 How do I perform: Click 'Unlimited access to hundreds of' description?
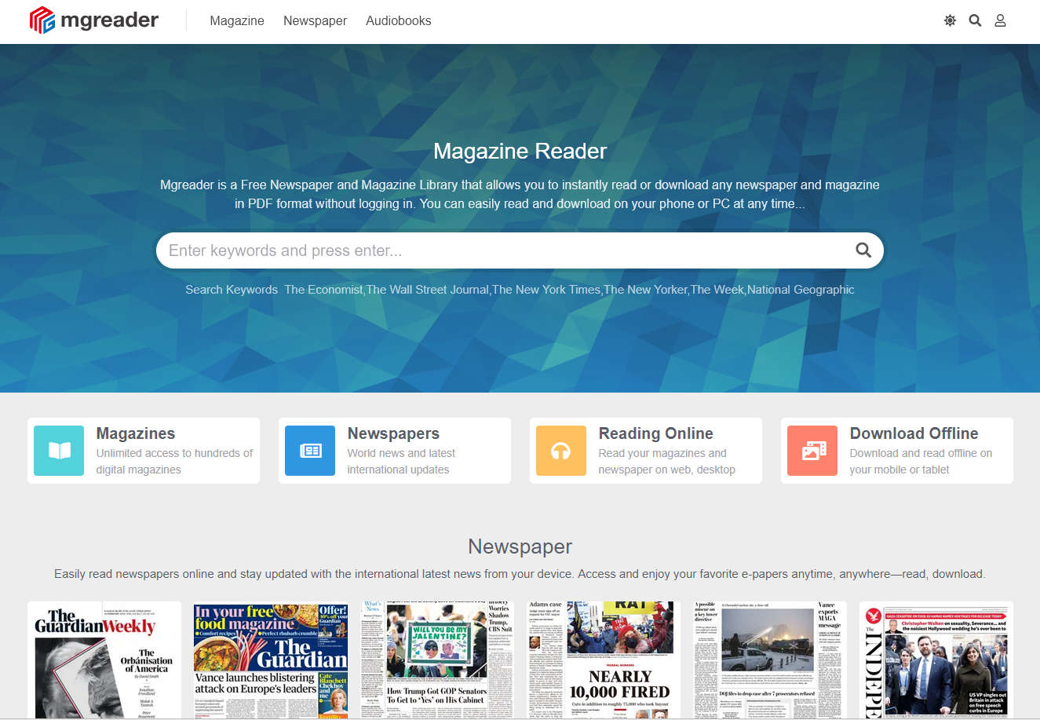point(175,453)
